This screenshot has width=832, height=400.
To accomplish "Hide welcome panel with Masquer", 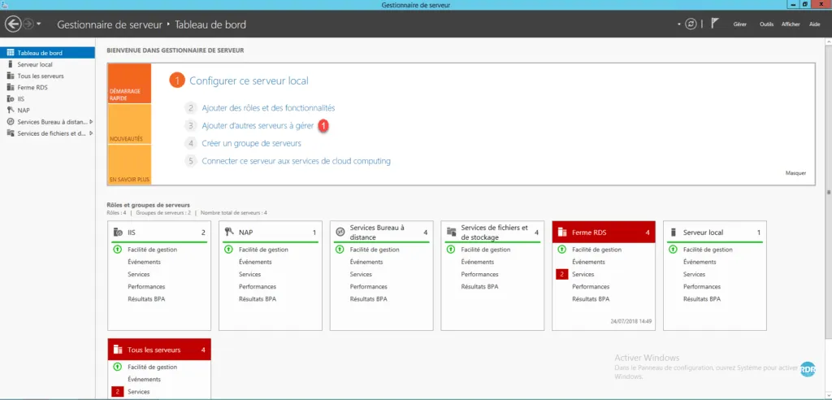I will (x=795, y=173).
